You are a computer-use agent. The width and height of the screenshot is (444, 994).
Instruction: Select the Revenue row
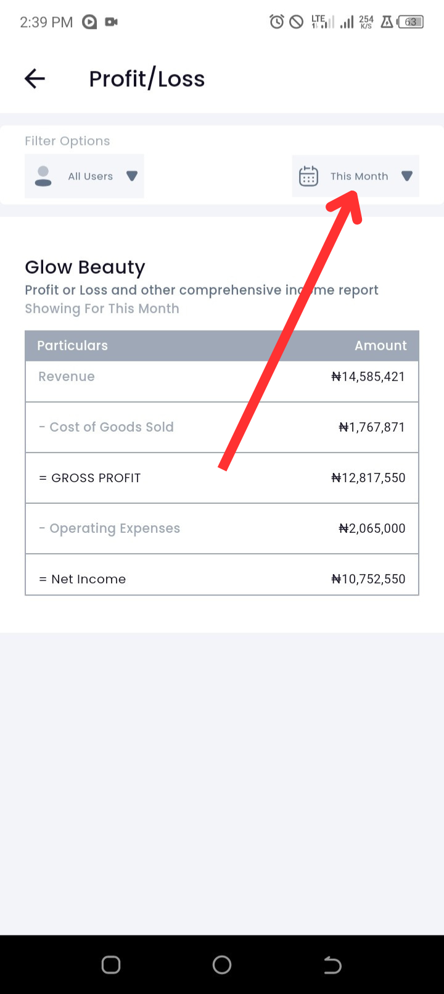pyautogui.click(x=222, y=377)
